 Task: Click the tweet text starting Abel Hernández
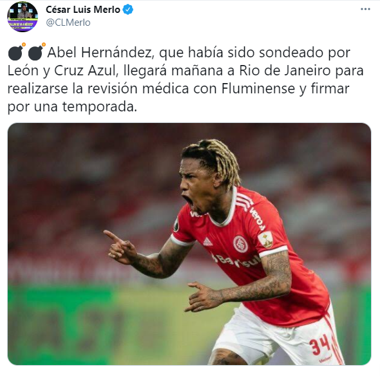[185, 79]
